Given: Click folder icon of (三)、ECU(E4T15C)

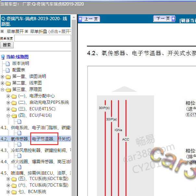Looking at the screenshot, I should [14, 109].
